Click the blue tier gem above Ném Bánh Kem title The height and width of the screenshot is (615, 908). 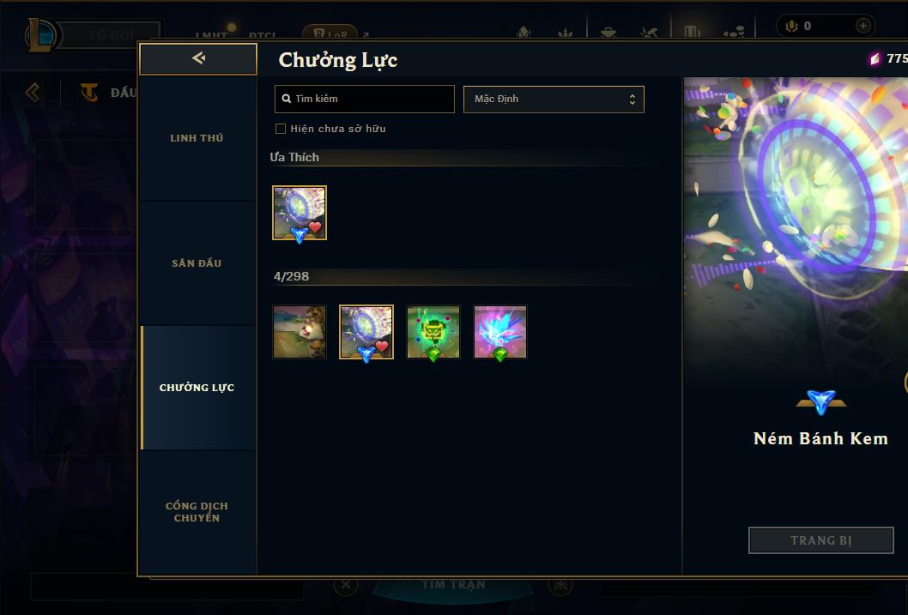[x=821, y=401]
